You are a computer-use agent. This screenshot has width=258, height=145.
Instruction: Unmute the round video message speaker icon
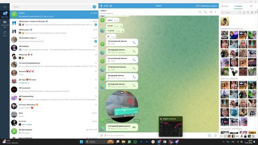click(122, 93)
